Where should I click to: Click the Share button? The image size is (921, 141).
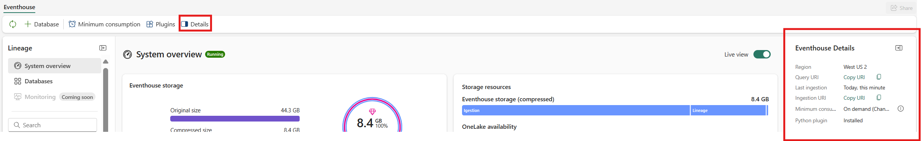901,8
